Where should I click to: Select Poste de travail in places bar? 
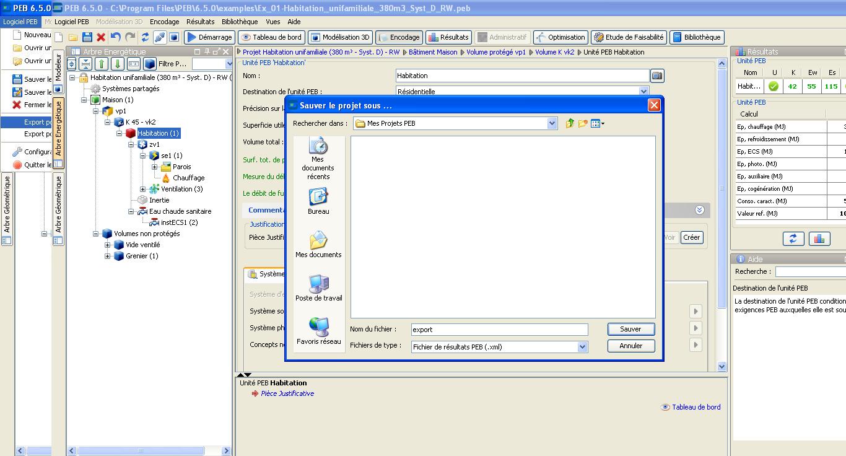point(318,288)
